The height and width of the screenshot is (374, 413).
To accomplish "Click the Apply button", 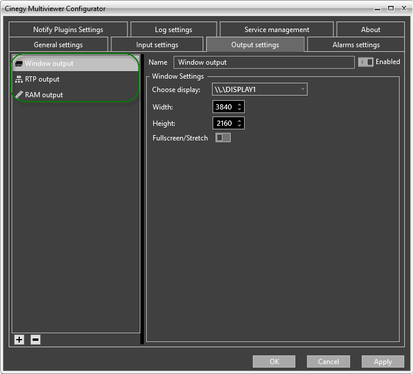I will click(383, 361).
